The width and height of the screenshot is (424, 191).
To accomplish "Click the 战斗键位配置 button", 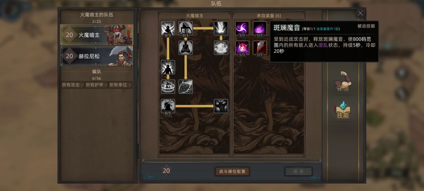I will click(232, 171).
